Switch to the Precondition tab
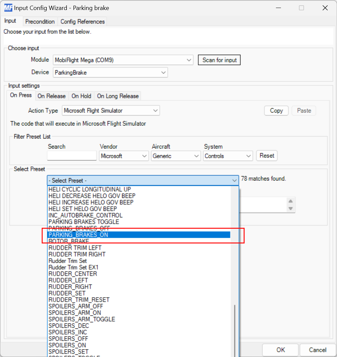Viewport: 337px width, 357px height. point(40,21)
